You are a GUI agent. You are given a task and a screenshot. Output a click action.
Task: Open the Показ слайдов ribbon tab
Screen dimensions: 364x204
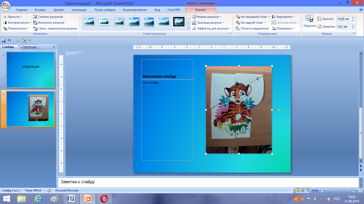(105, 10)
